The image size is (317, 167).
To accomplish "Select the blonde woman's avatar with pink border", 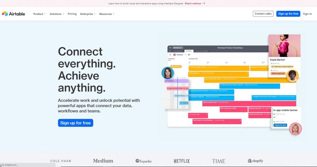I will click(295, 129).
